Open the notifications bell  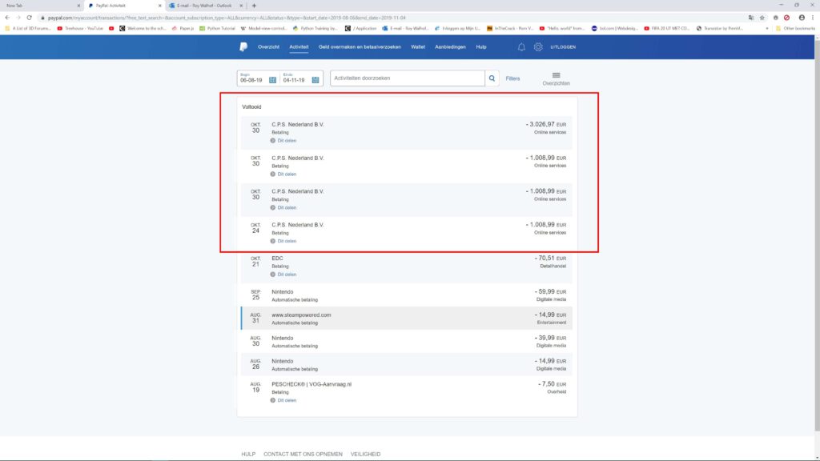(521, 47)
